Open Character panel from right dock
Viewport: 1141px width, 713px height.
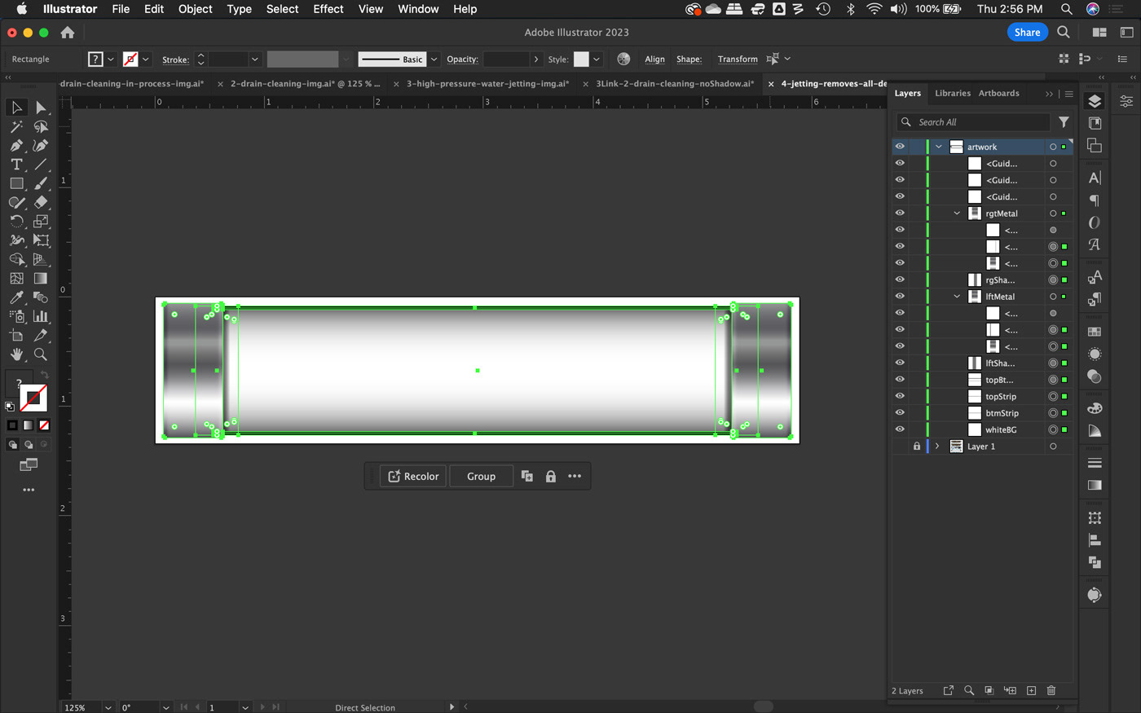click(1095, 178)
